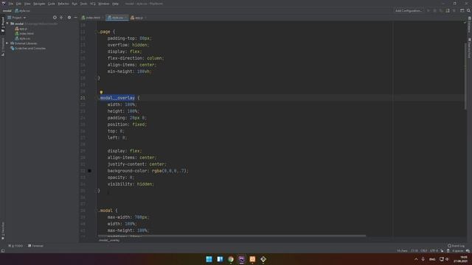Viewport: 472px width, 265px height.
Task: Click the Debug icon in toolbar
Action: click(434, 11)
